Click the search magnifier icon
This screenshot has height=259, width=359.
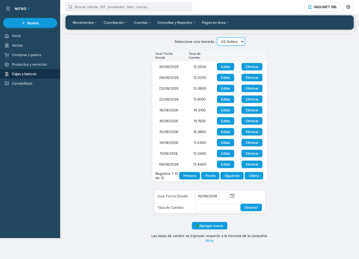click(71, 7)
